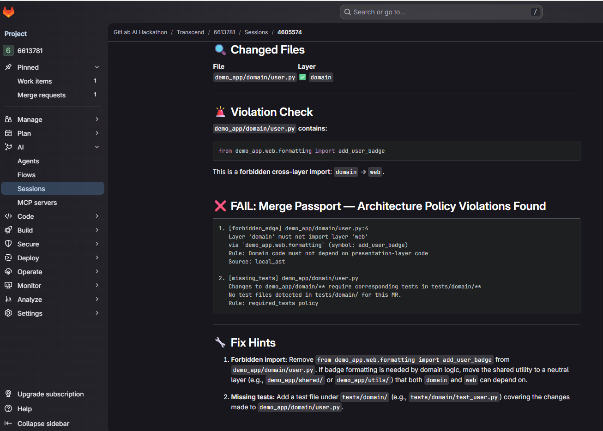The image size is (603, 431).
Task: Click the magnifier emoji by Changed Files
Action: [x=221, y=50]
